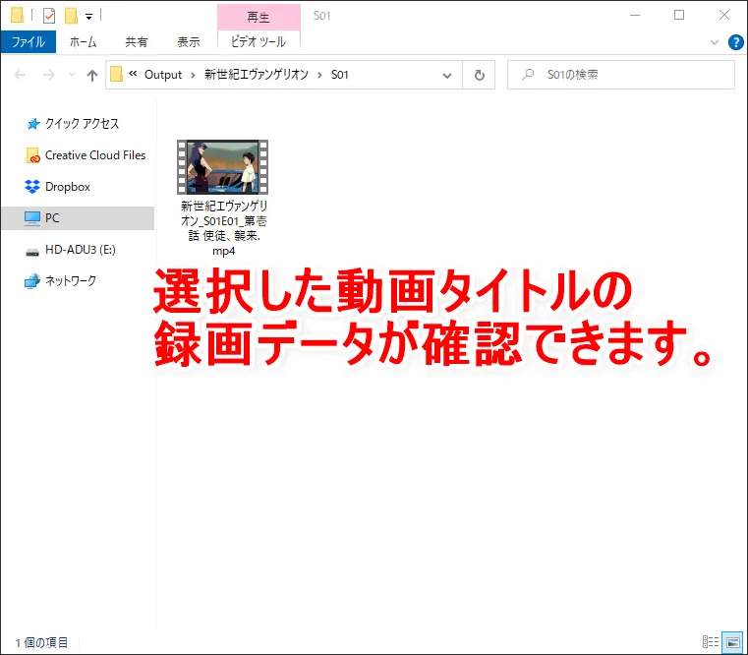Select the 表示 ribbon tab
This screenshot has width=748, height=655.
[x=189, y=42]
